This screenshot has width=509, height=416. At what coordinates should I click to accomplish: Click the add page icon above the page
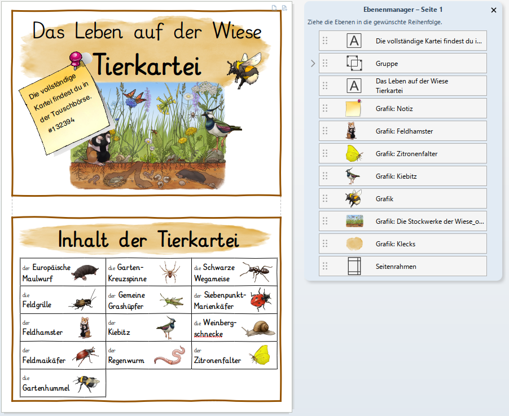tap(284, 7)
